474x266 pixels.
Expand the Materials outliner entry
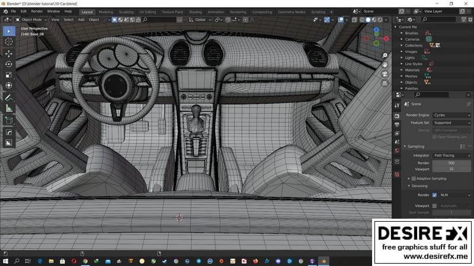(402, 70)
